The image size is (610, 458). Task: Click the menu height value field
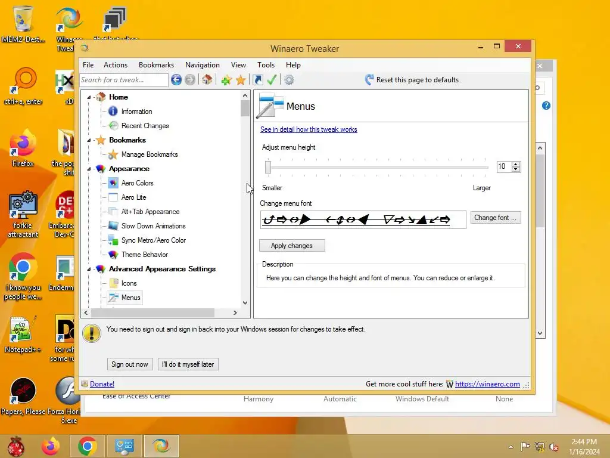(x=504, y=167)
